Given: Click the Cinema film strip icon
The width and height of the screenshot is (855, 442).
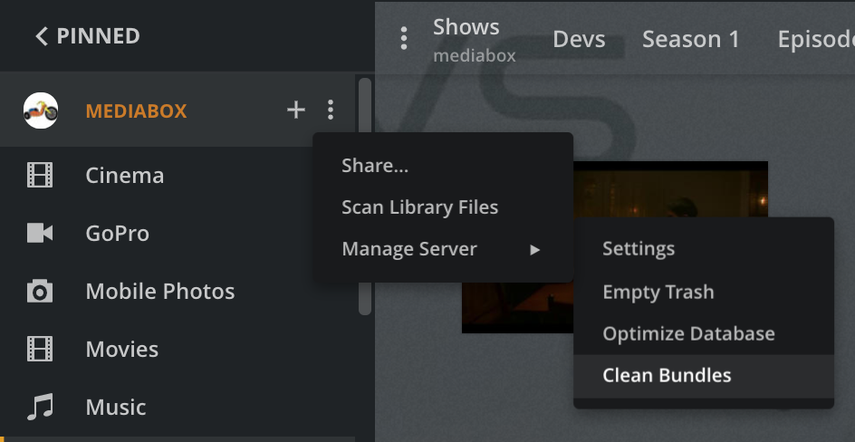Looking at the screenshot, I should (x=40, y=175).
